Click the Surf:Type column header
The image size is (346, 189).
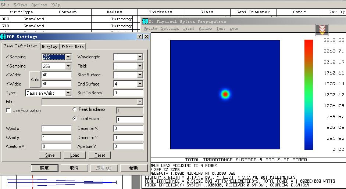click(22, 12)
